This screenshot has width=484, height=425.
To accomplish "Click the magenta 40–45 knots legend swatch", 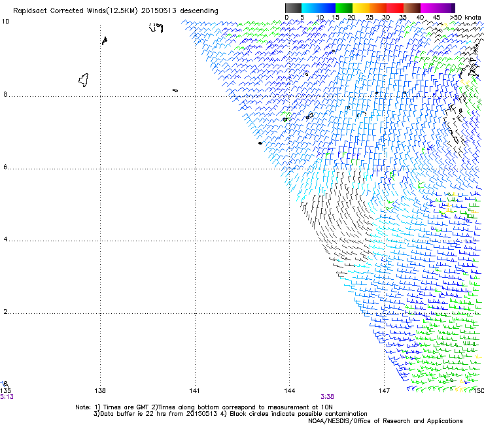I will point(429,8).
